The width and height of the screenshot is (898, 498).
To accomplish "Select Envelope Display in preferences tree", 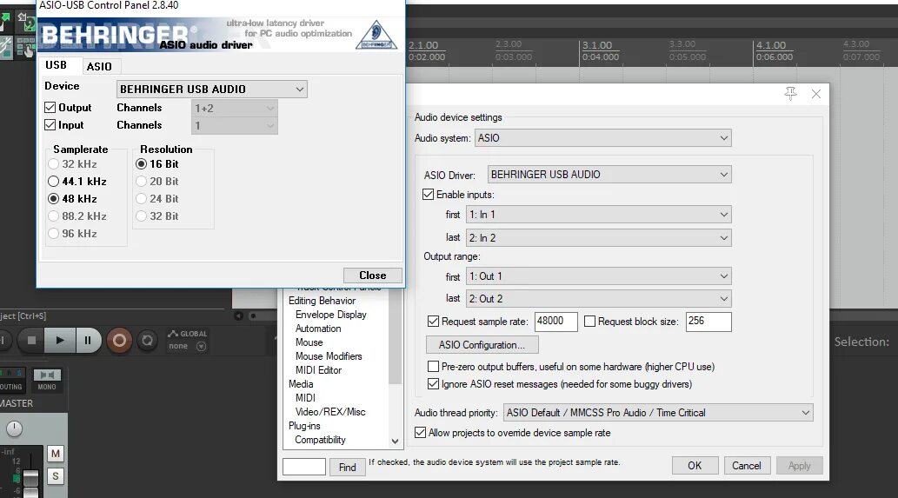I will 331,315.
